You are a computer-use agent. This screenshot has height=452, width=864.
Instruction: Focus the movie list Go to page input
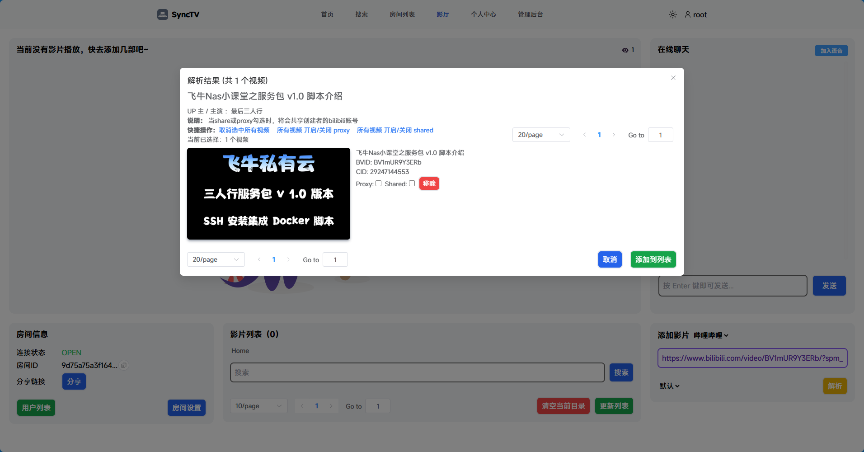[x=378, y=406]
